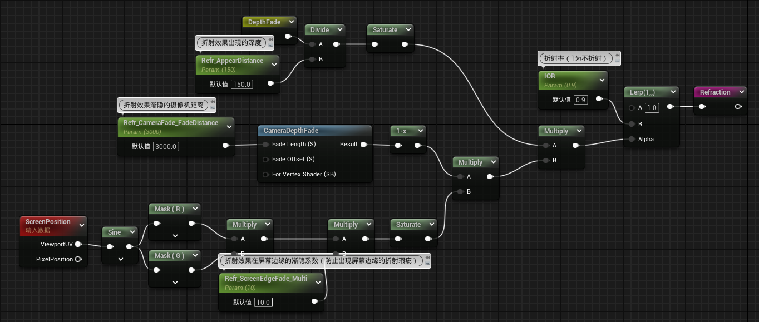Click the Fade Offset (S) input pin
The height and width of the screenshot is (322, 759).
pyautogui.click(x=265, y=160)
